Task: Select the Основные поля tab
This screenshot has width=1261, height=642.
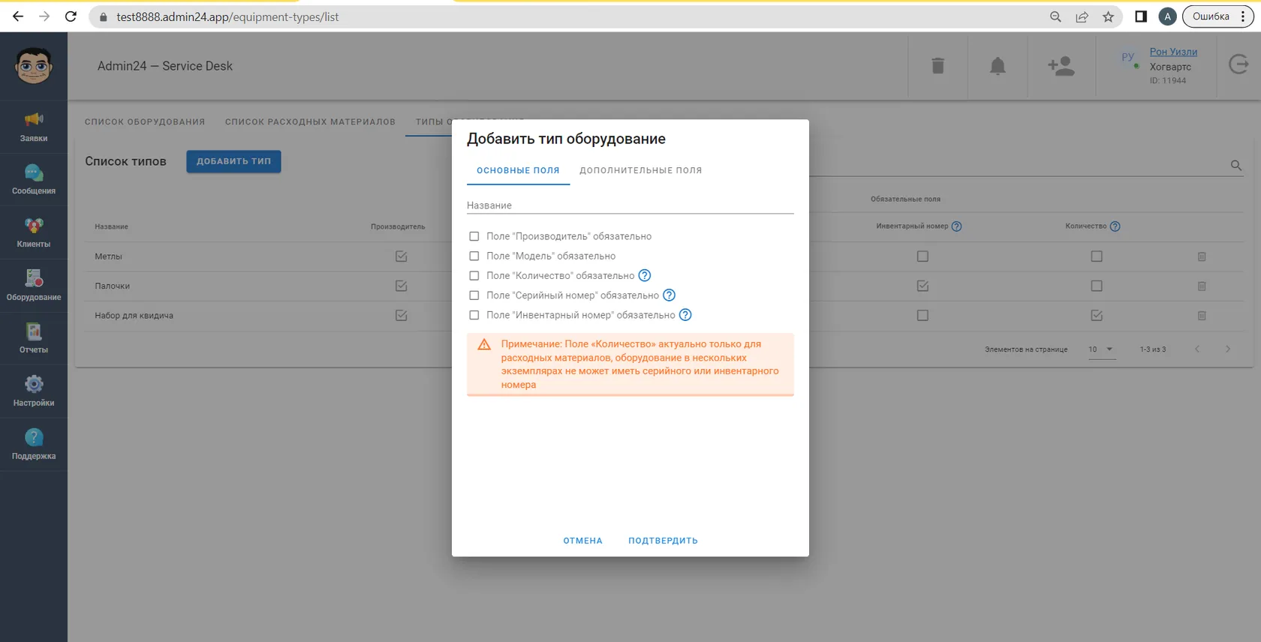Action: [x=518, y=170]
